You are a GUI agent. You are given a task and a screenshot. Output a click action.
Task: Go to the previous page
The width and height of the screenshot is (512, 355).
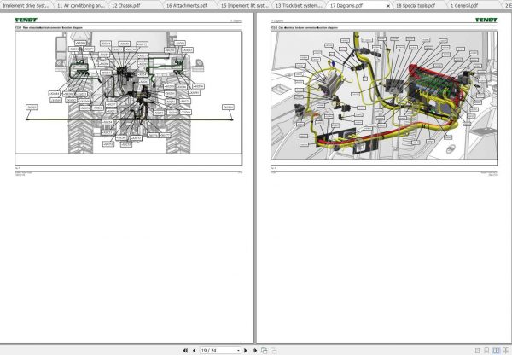[x=195, y=351]
